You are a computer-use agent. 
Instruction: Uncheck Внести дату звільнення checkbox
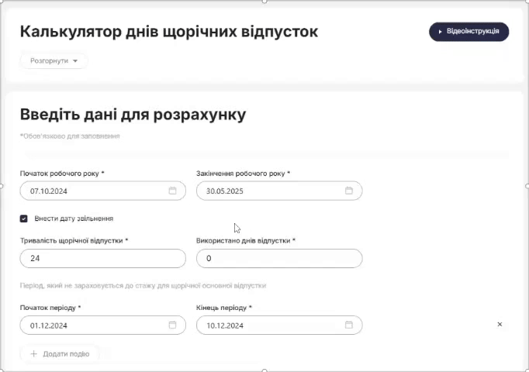point(23,219)
